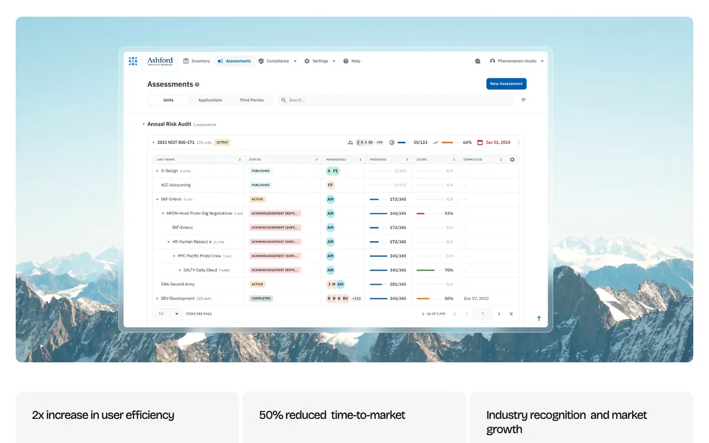Image resolution: width=709 pixels, height=443 pixels.
Task: Click the green 70% score bar
Action: tap(425, 270)
